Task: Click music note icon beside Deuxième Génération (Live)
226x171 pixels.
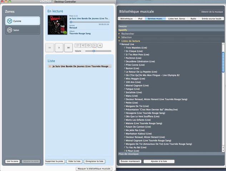Action: point(125,61)
